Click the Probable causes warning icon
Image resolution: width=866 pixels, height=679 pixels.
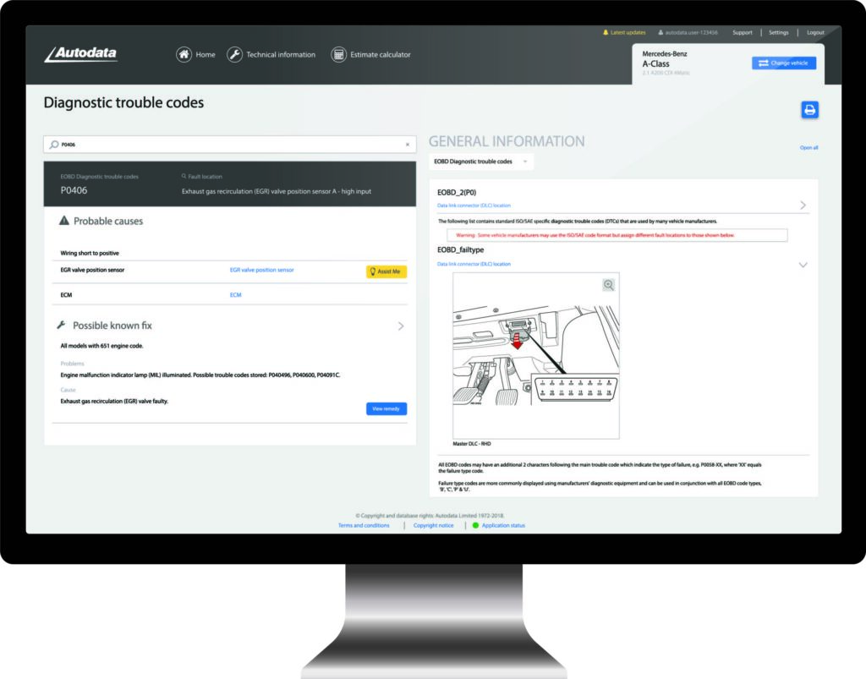[64, 221]
